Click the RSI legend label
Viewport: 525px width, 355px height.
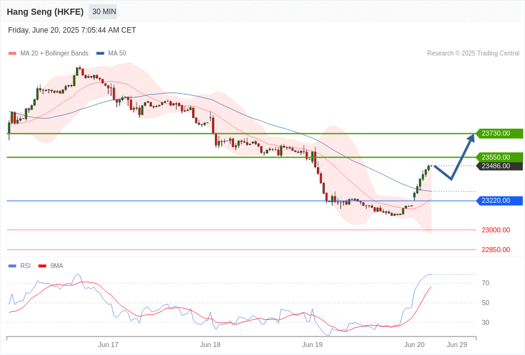(25, 266)
